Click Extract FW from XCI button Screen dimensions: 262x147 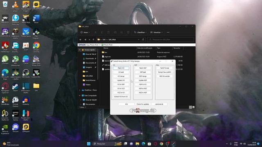121,97
